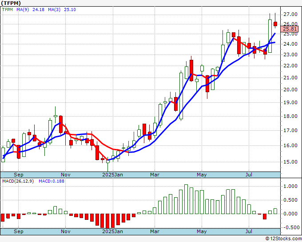The image size is (302, 242).
Task: Click the (TFPM) chart title
Action: click(11, 3)
